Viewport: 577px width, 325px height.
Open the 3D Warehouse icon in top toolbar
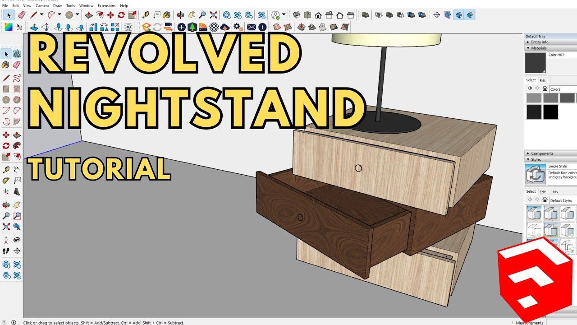click(227, 15)
